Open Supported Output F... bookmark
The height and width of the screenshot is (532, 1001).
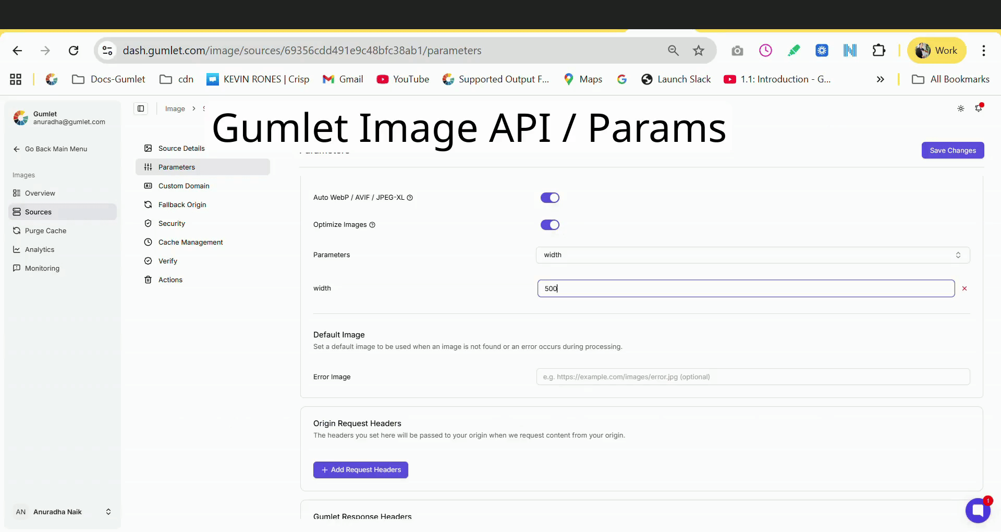tap(496, 79)
